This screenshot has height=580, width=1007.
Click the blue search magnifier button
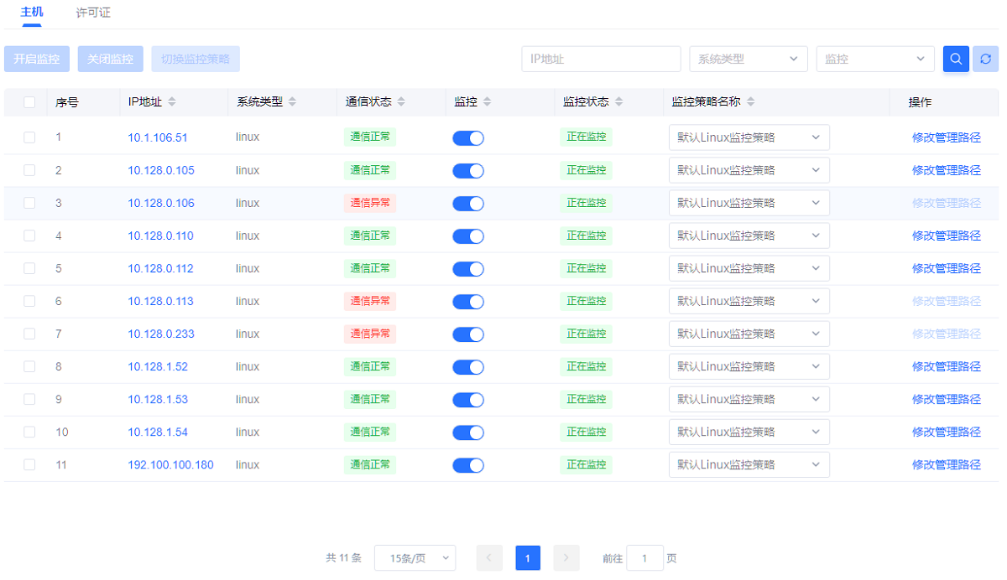pos(956,59)
